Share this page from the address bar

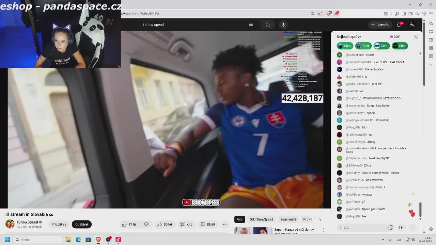pyautogui.click(x=320, y=14)
